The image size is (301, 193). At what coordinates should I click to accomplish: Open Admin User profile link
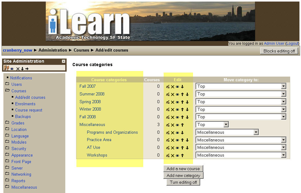pyautogui.click(x=274, y=44)
